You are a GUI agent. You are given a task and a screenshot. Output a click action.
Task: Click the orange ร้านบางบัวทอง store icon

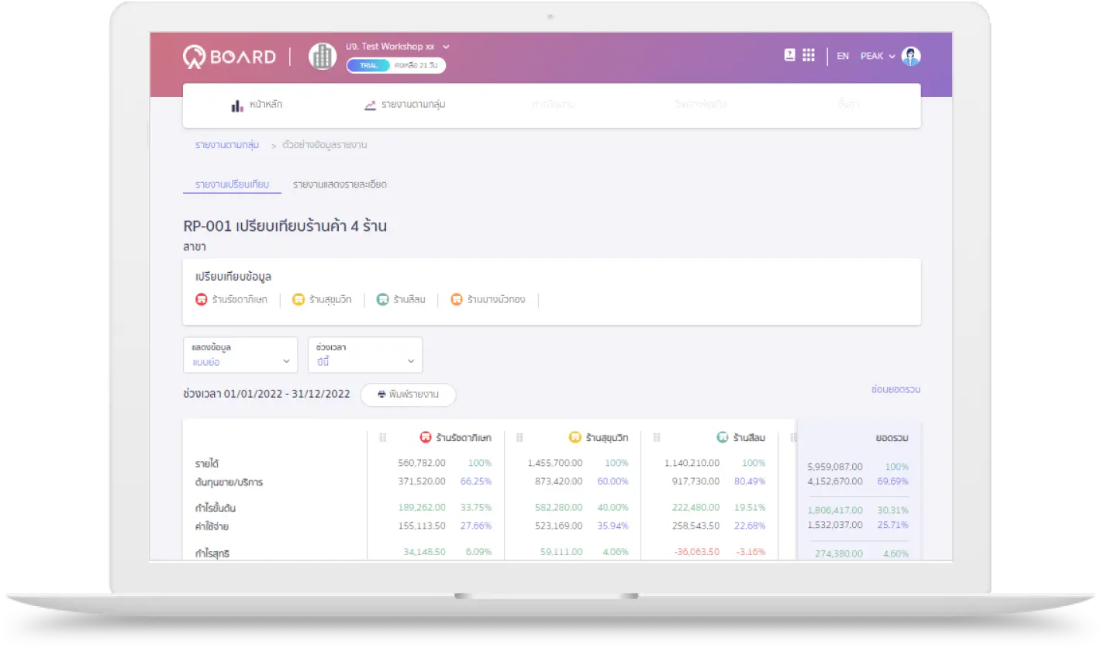click(457, 299)
